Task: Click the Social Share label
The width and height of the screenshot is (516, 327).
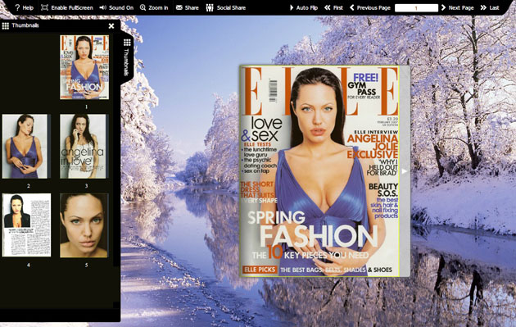Action: click(x=231, y=7)
